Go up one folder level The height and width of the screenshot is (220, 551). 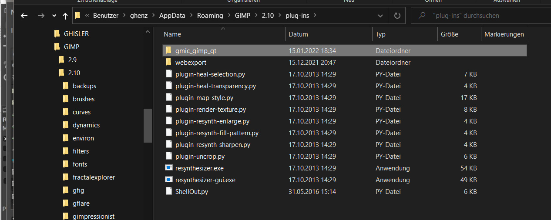point(65,16)
